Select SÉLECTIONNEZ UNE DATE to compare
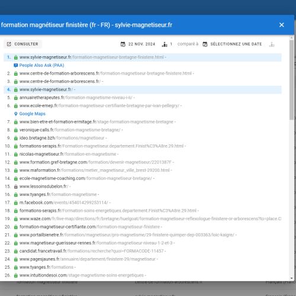 [x=236, y=44]
